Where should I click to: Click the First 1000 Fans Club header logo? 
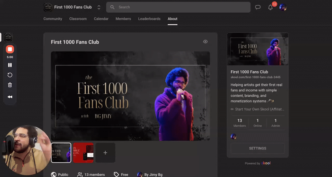point(48,7)
